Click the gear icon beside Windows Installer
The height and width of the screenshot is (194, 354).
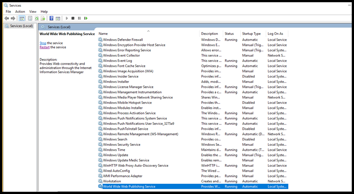(x=100, y=82)
